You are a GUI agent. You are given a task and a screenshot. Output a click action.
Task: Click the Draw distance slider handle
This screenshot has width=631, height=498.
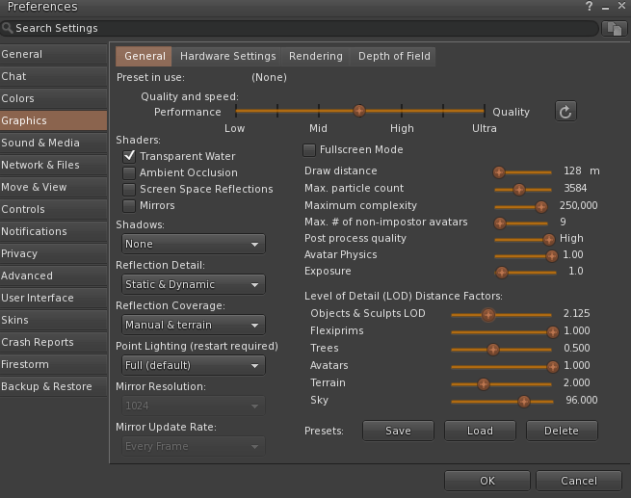499,171
